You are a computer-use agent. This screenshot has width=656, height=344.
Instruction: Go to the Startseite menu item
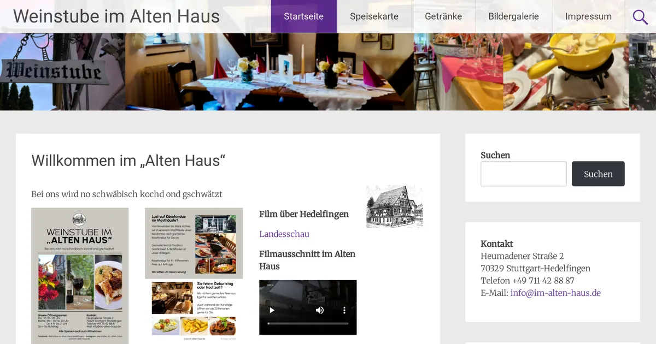(303, 16)
